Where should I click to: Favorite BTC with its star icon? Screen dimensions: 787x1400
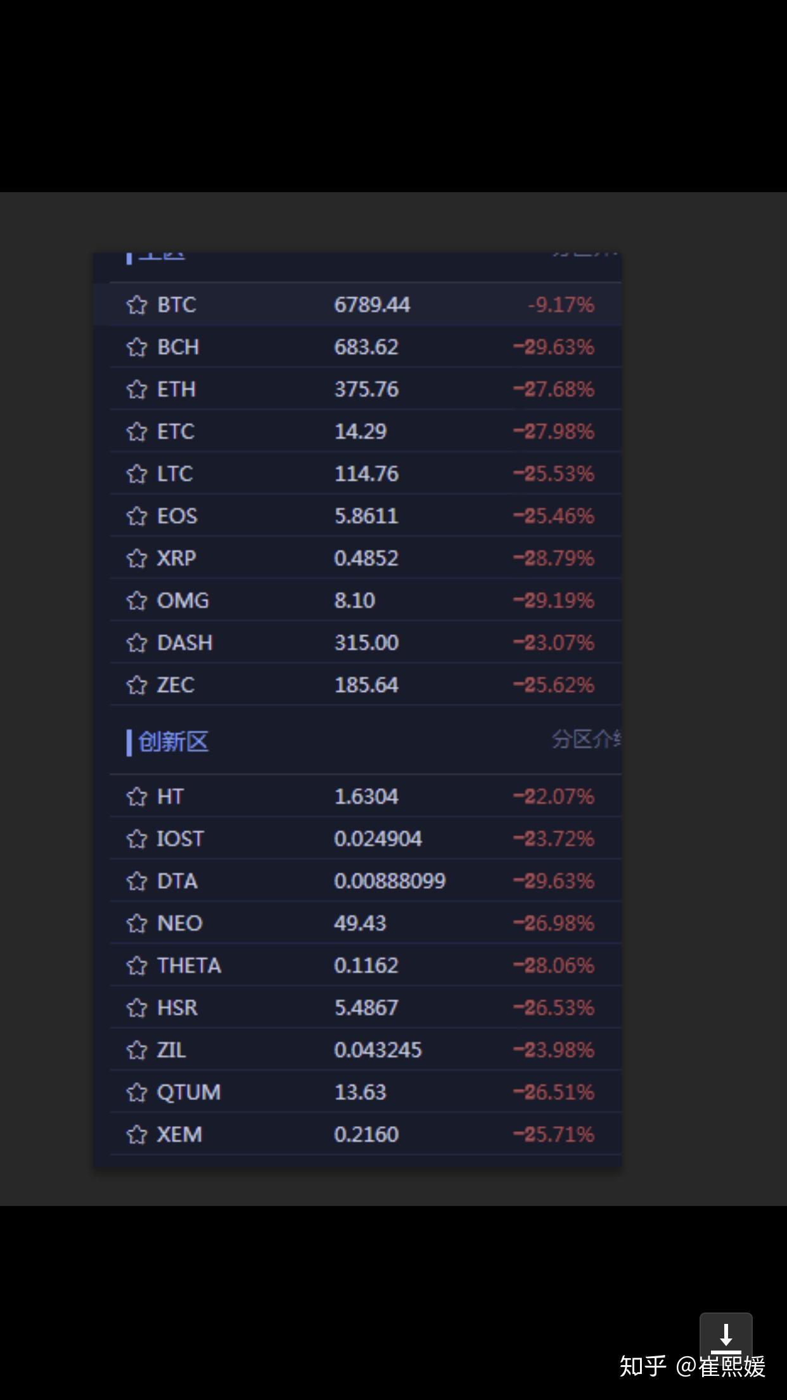[x=136, y=305]
